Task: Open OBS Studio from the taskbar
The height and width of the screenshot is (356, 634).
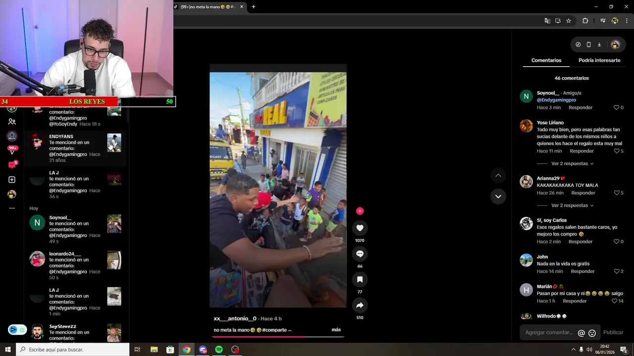Action: [235, 350]
